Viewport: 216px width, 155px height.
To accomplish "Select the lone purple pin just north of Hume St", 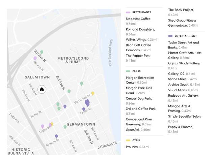I will [65, 106].
